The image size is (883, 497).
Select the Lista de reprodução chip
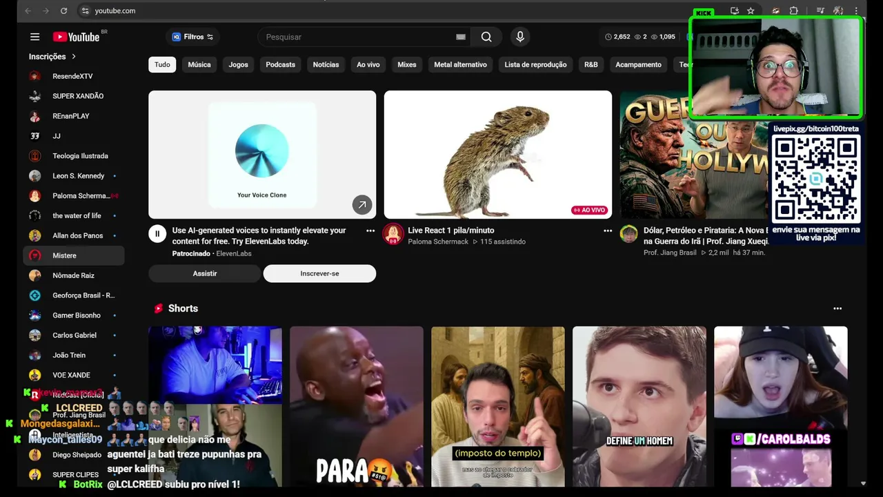pos(535,65)
